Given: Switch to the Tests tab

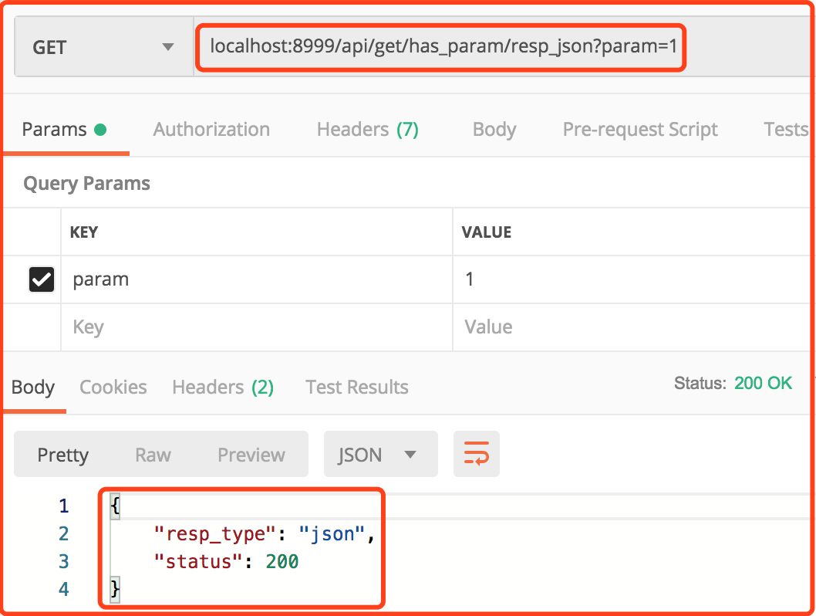Looking at the screenshot, I should click(x=785, y=130).
